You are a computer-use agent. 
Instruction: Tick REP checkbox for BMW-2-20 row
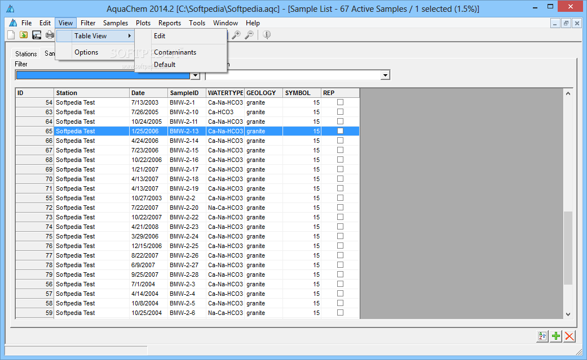click(x=340, y=207)
